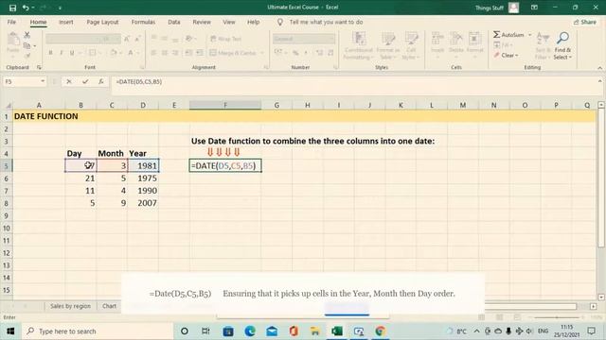The width and height of the screenshot is (606, 340).
Task: Switch to the Formulas tab
Action: [143, 22]
